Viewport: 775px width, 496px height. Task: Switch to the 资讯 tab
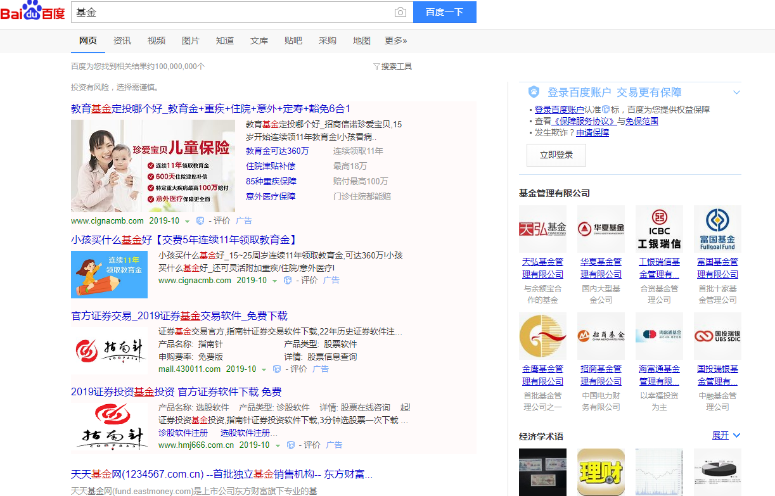[x=122, y=41]
